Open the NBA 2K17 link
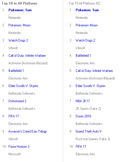The width and height of the screenshot is (120, 162). pyautogui.click(x=83, y=101)
